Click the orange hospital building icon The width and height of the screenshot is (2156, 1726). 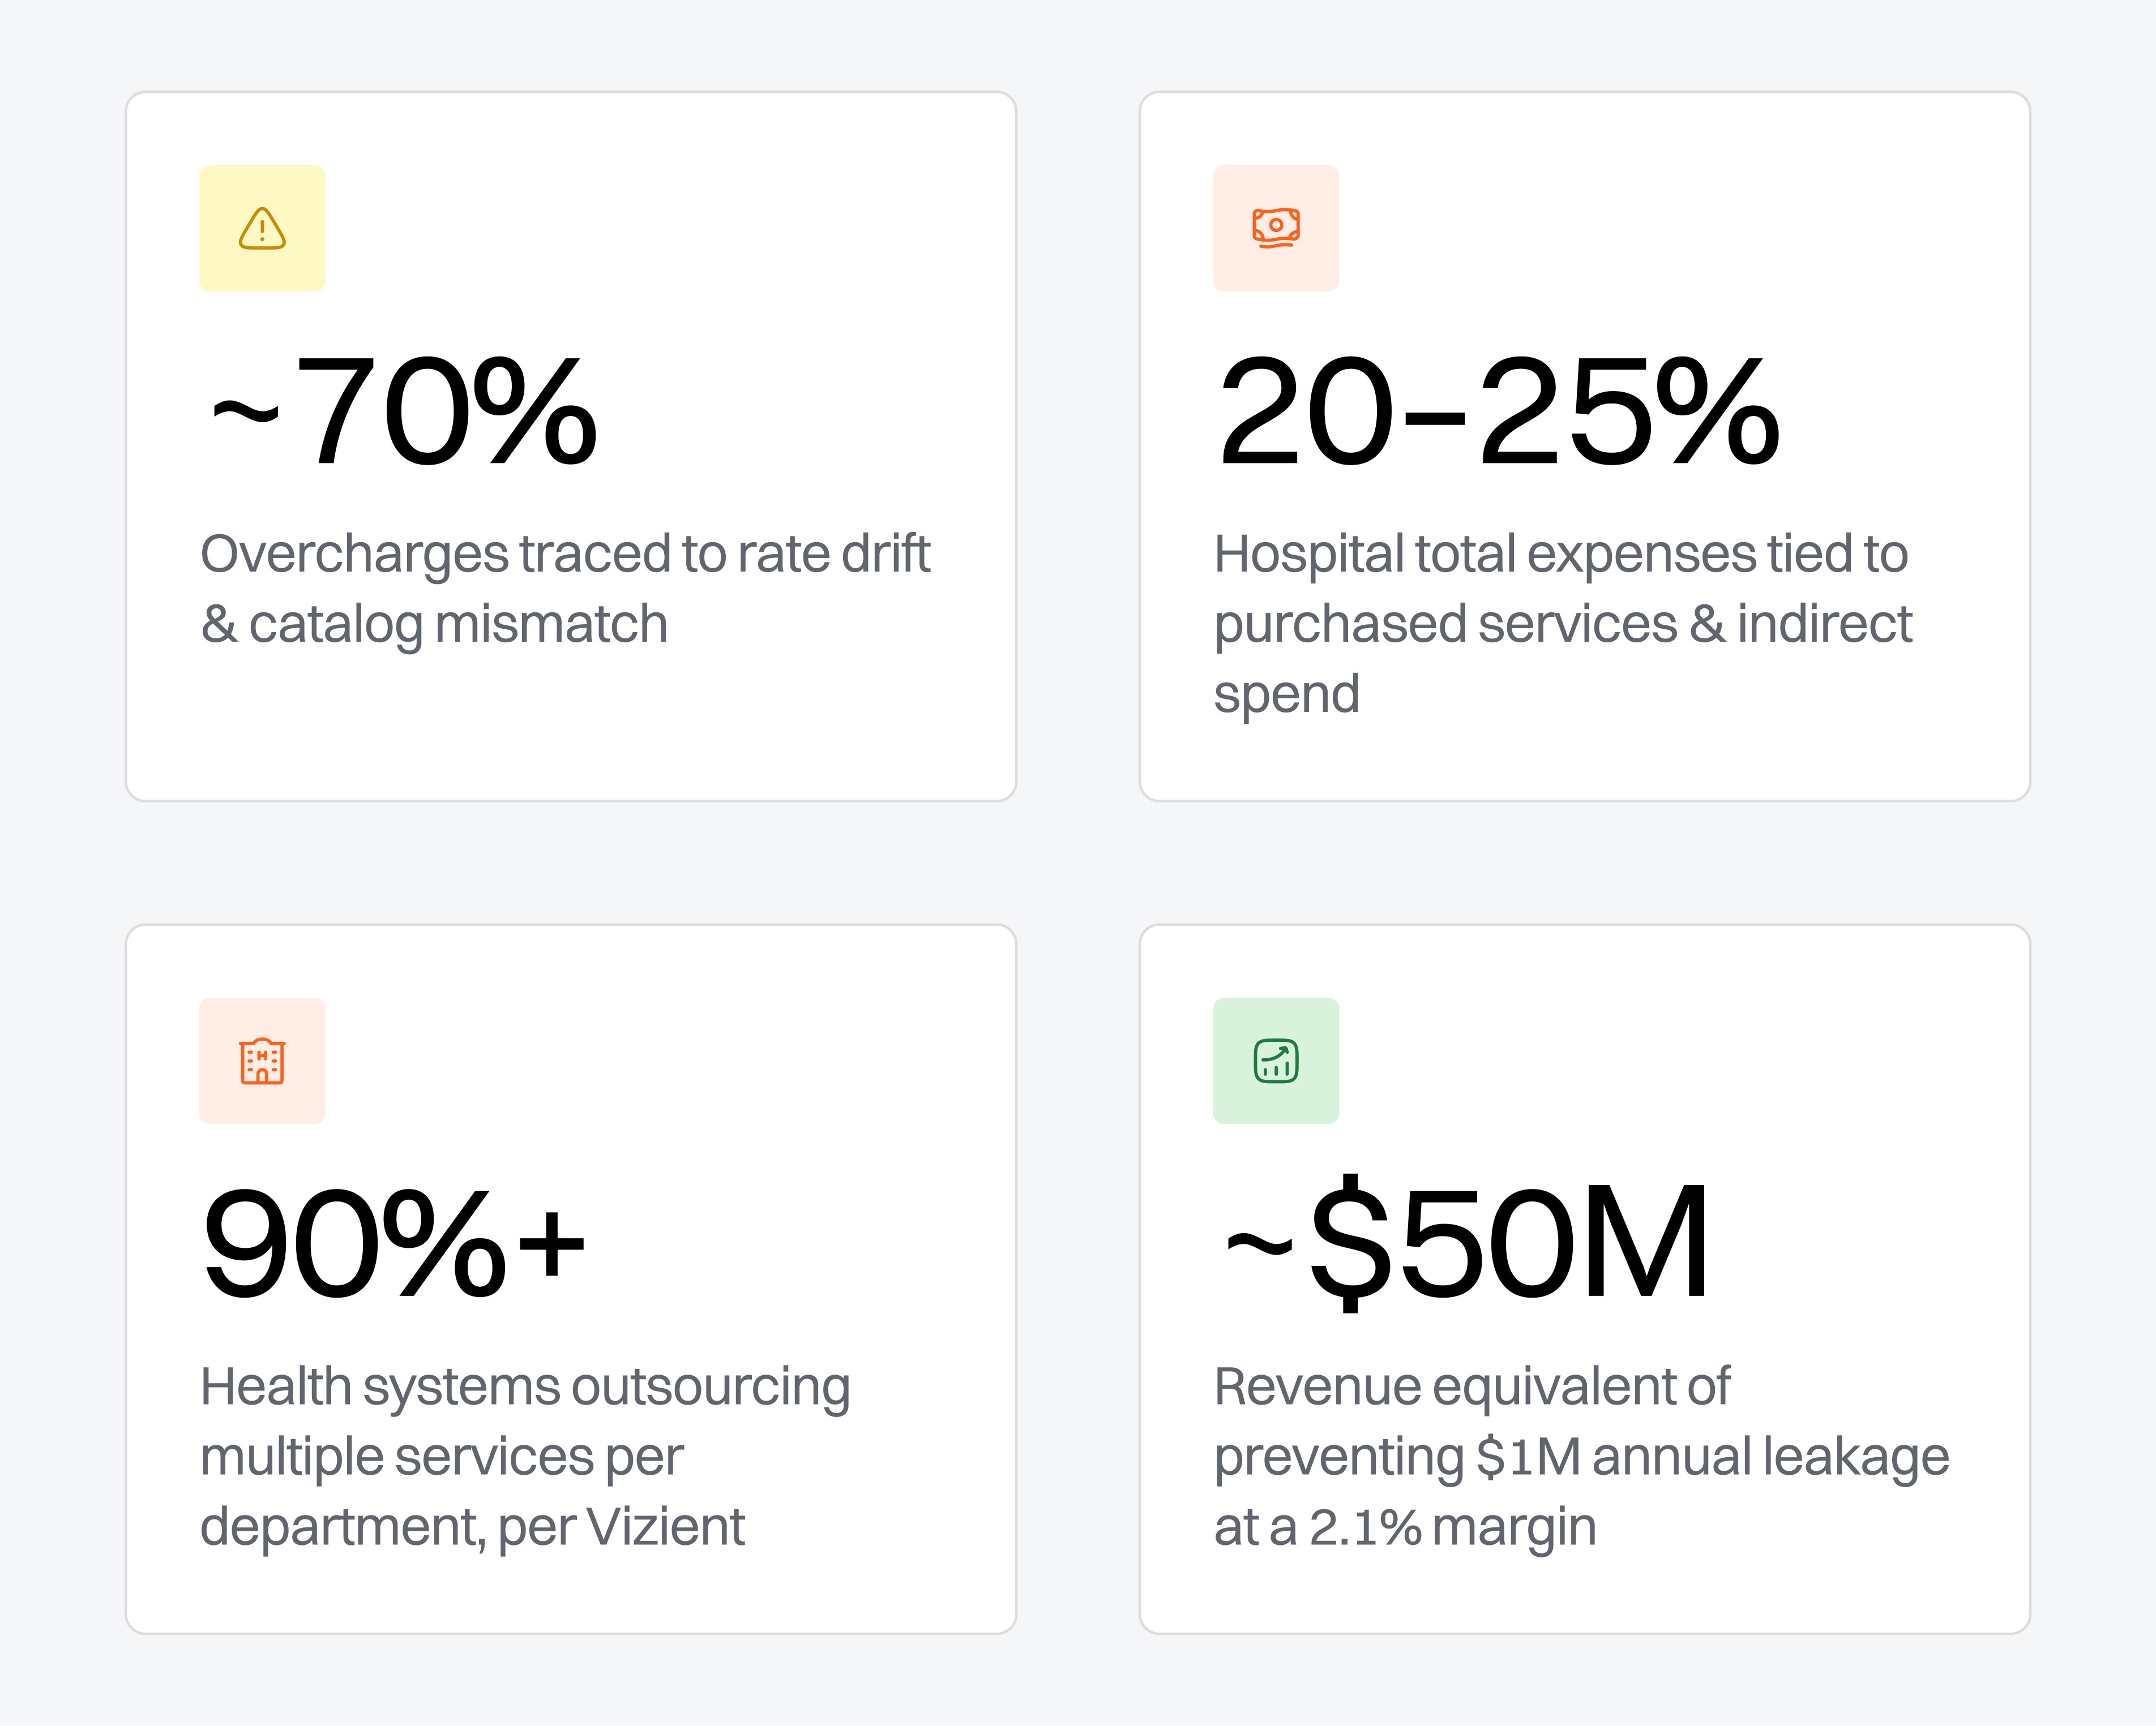262,1060
